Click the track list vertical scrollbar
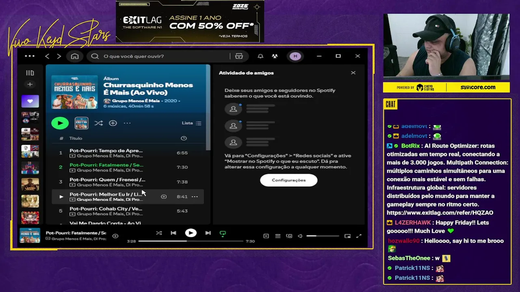The image size is (520, 292). point(208,107)
